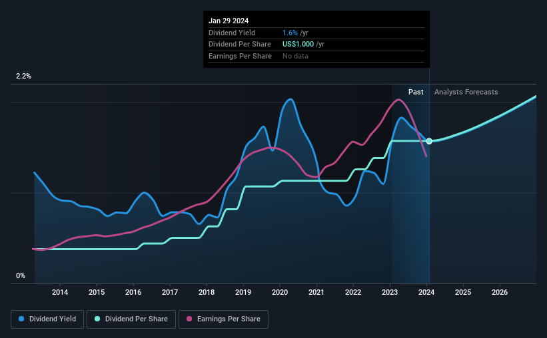Click the tooltip's Dividend Per Share row label

click(240, 45)
